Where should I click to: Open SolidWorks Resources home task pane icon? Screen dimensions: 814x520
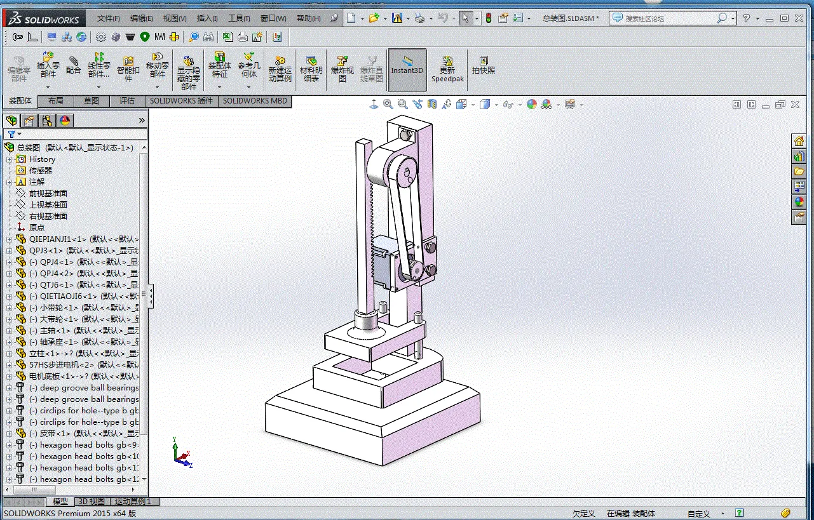(x=799, y=141)
